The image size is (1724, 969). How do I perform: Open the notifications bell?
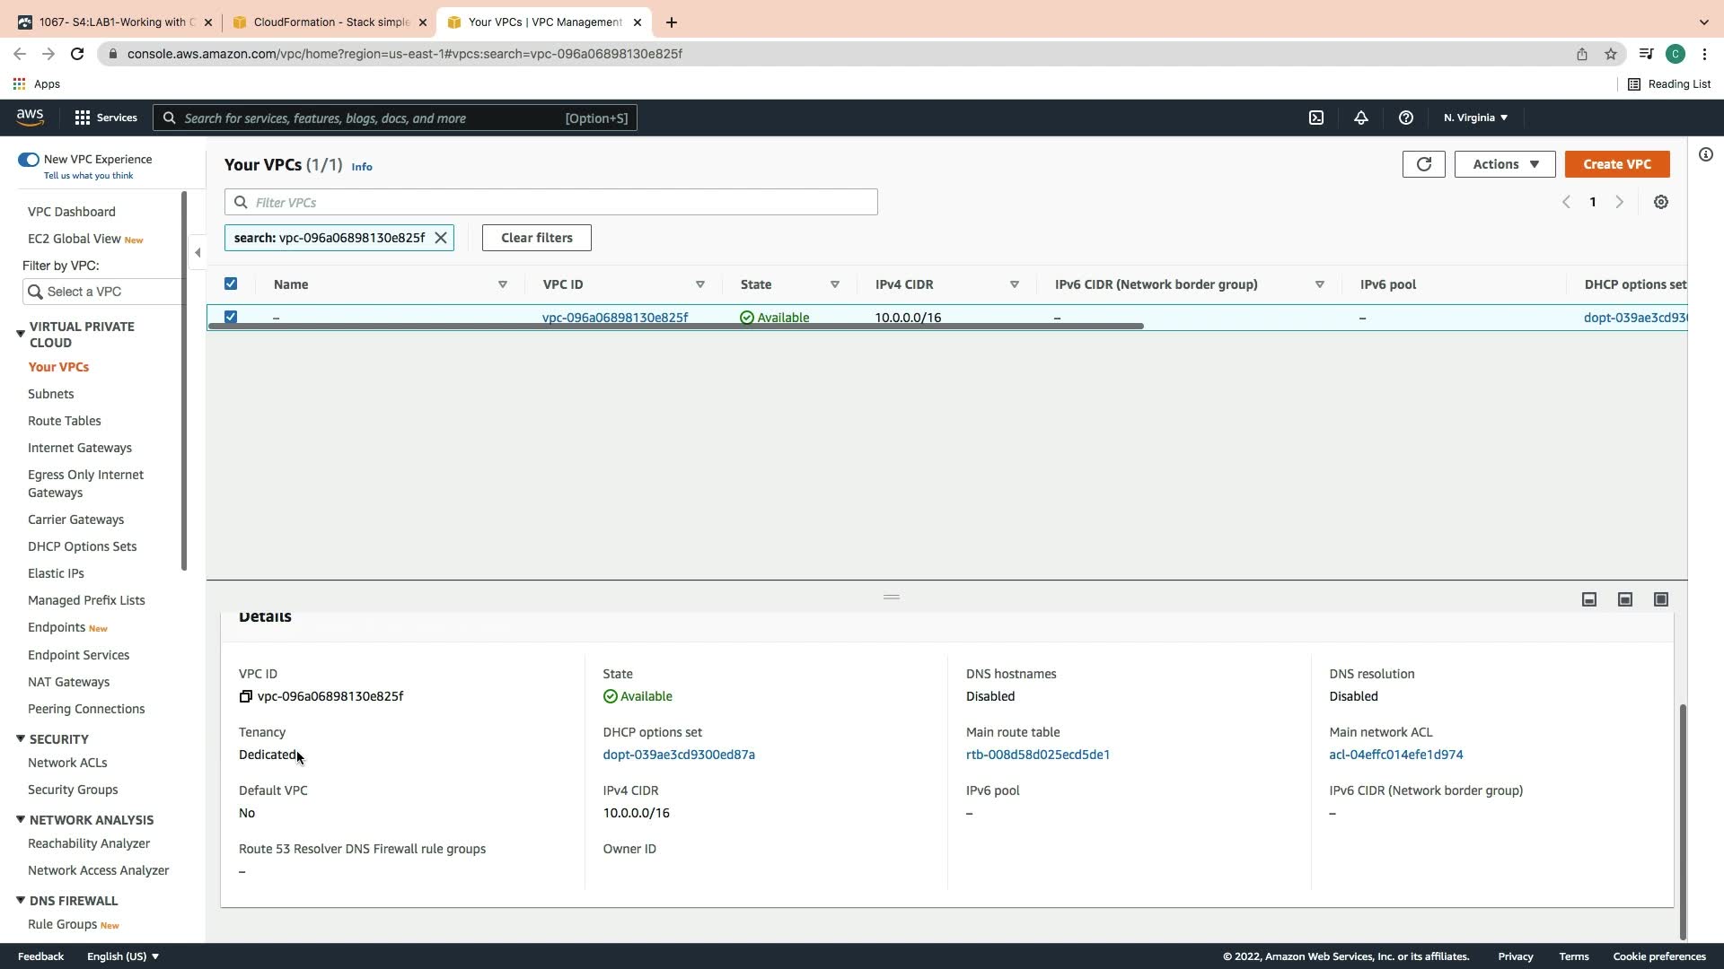click(x=1361, y=118)
